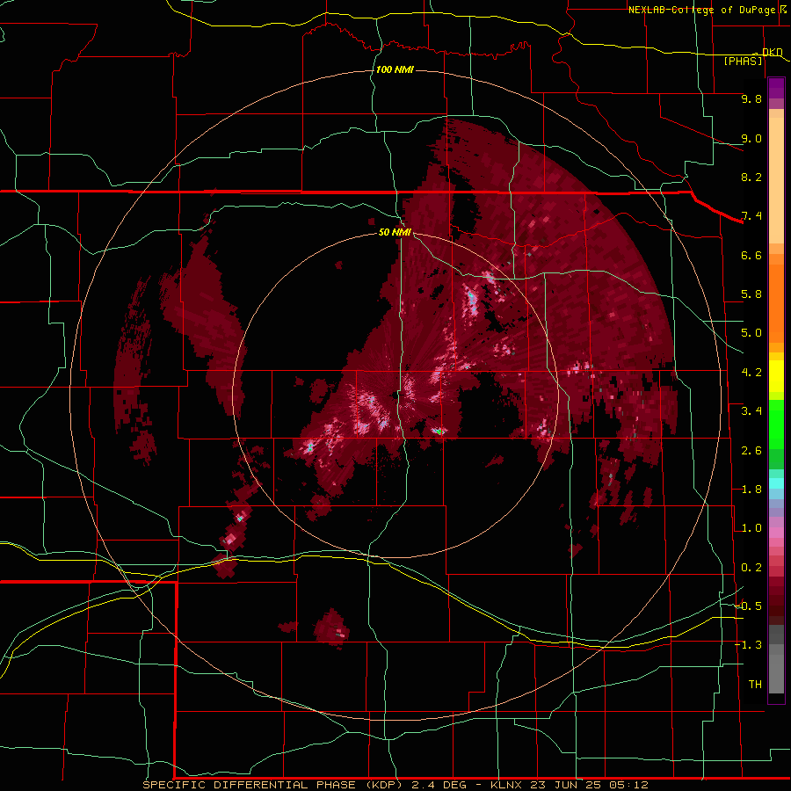The width and height of the screenshot is (791, 791).
Task: Click the 5.0 value on the scale
Action: 751,333
